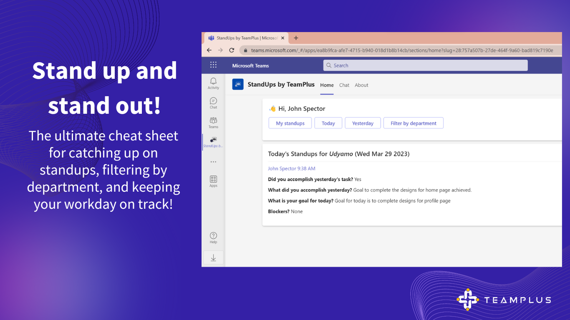Open the Activity bell in Teams sidebar
The image size is (570, 320).
click(x=213, y=83)
